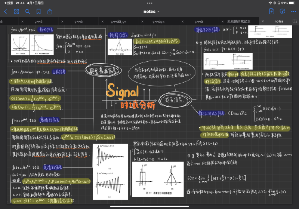Add a new page to the notebook
The image size is (299, 209).
[x=272, y=12]
